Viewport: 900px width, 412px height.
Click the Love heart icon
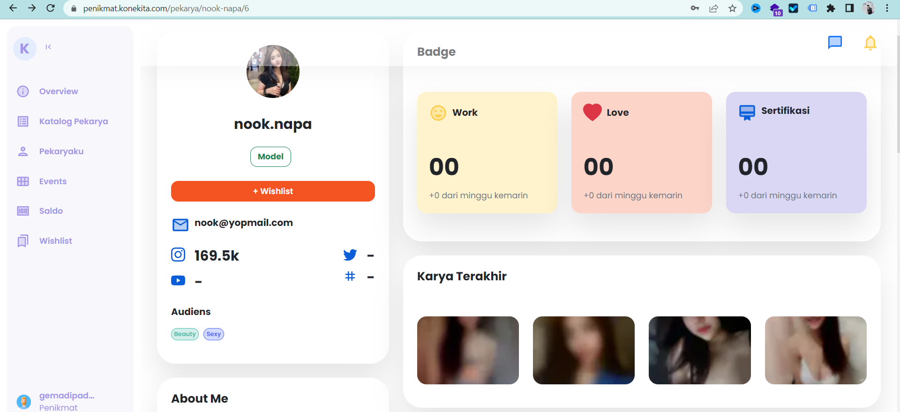click(592, 112)
